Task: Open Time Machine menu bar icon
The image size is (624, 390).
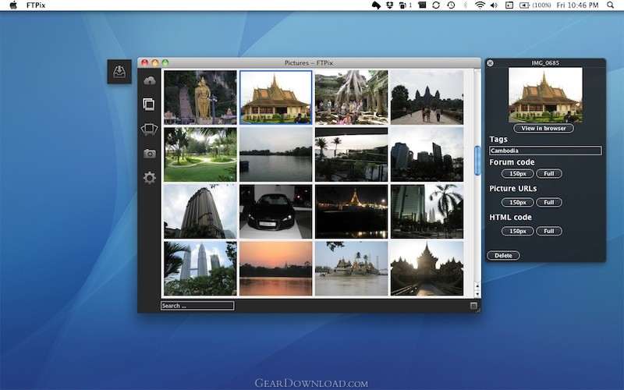Action: tap(451, 5)
